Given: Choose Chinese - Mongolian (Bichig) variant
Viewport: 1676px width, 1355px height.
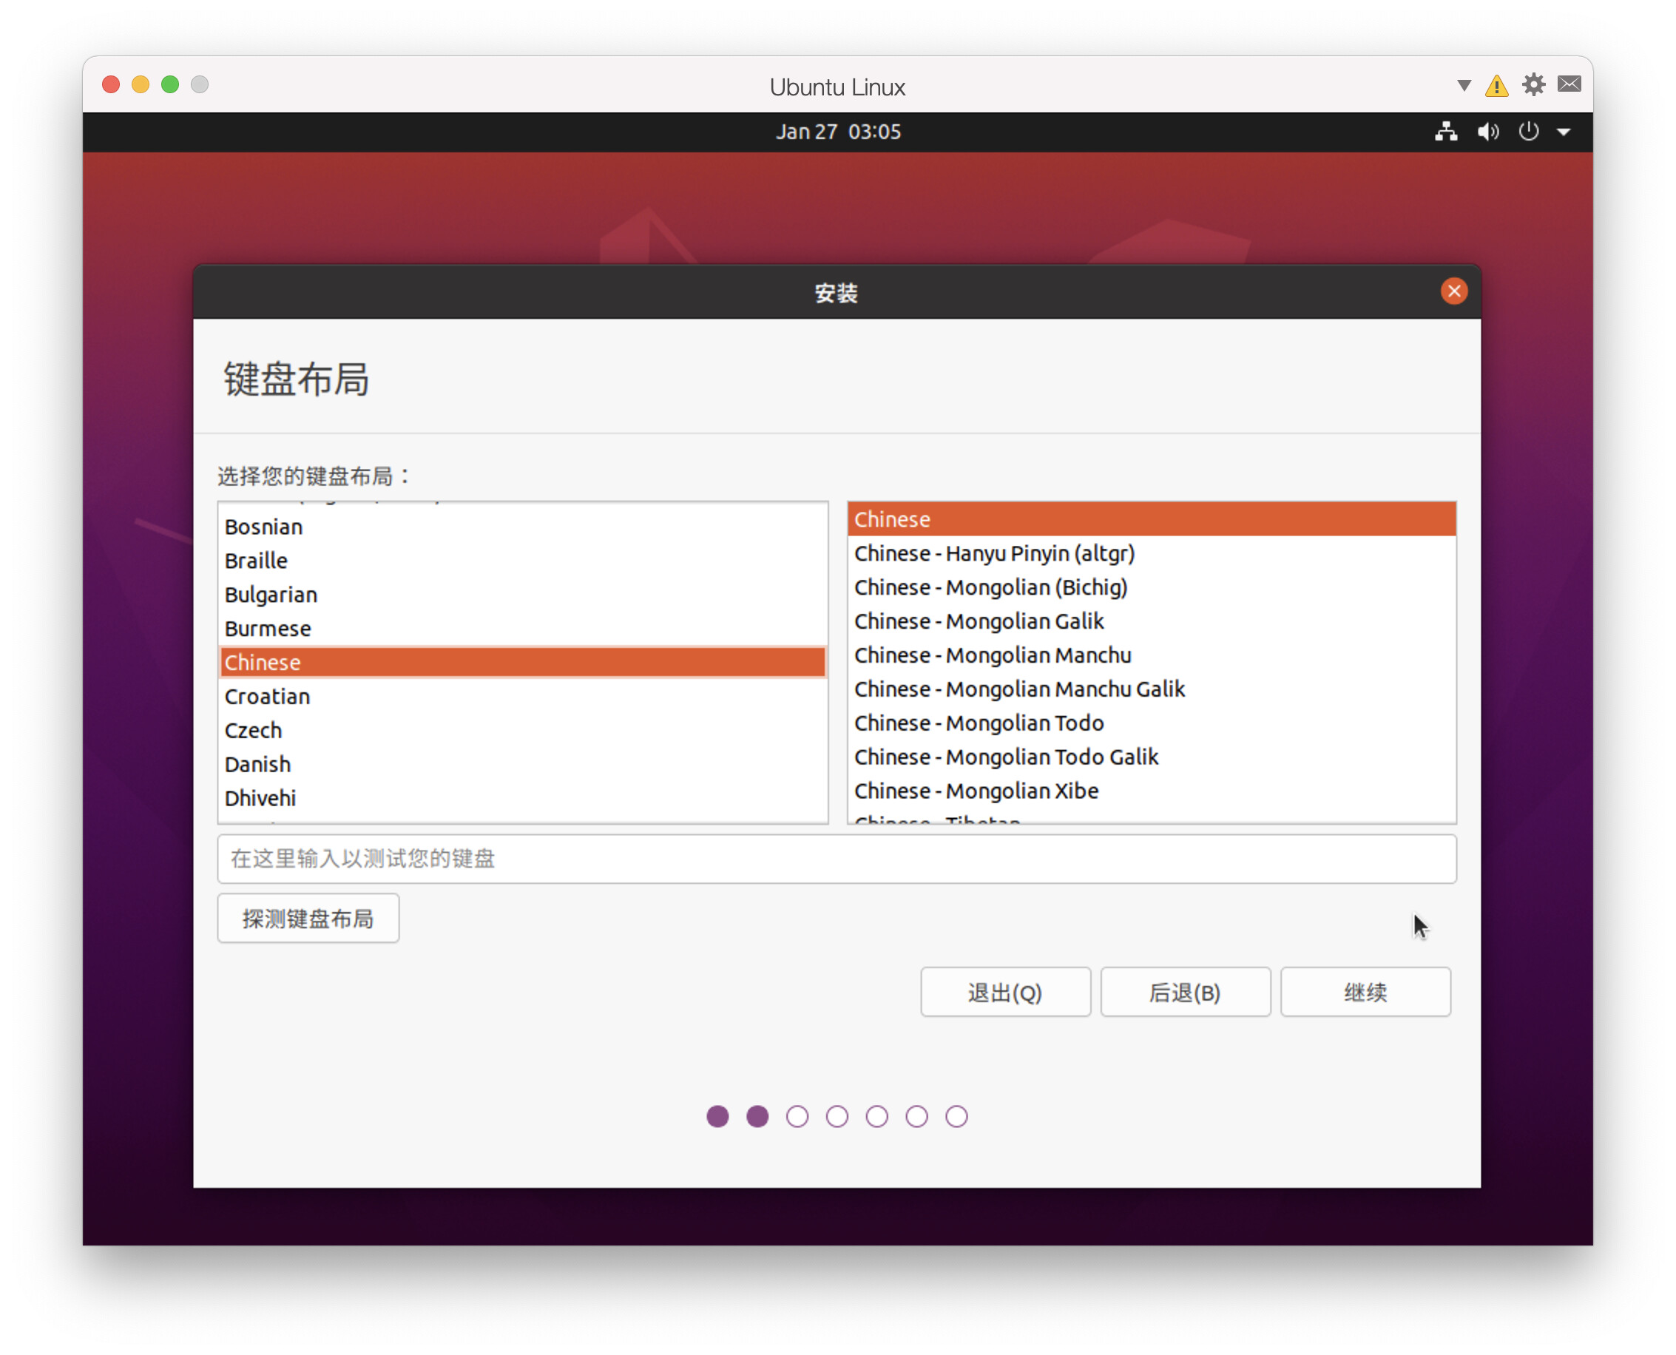Looking at the screenshot, I should [x=1152, y=587].
